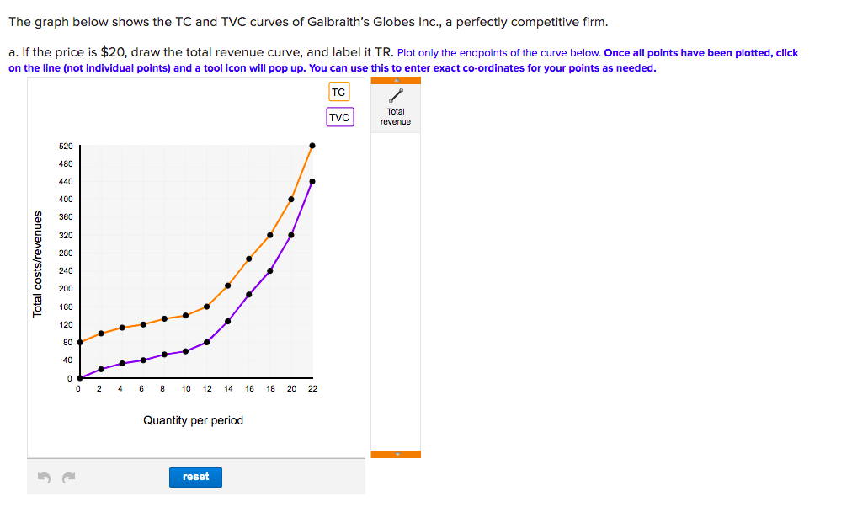Click the redo arrow icon

(67, 478)
